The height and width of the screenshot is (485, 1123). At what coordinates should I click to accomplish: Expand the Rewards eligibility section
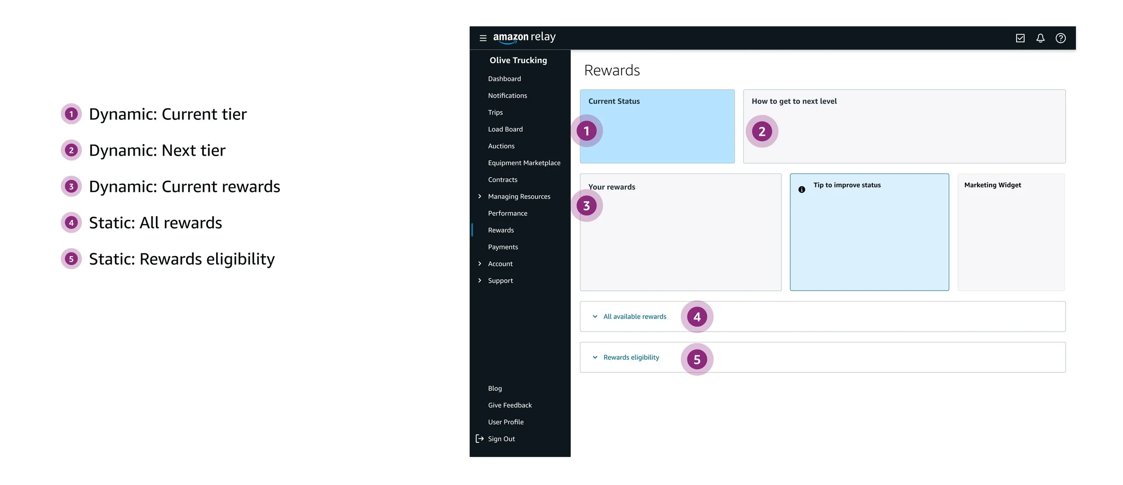(631, 357)
